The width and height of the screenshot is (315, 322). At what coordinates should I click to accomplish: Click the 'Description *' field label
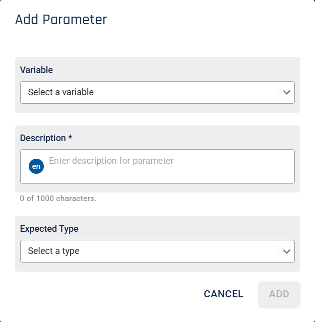[x=46, y=138]
